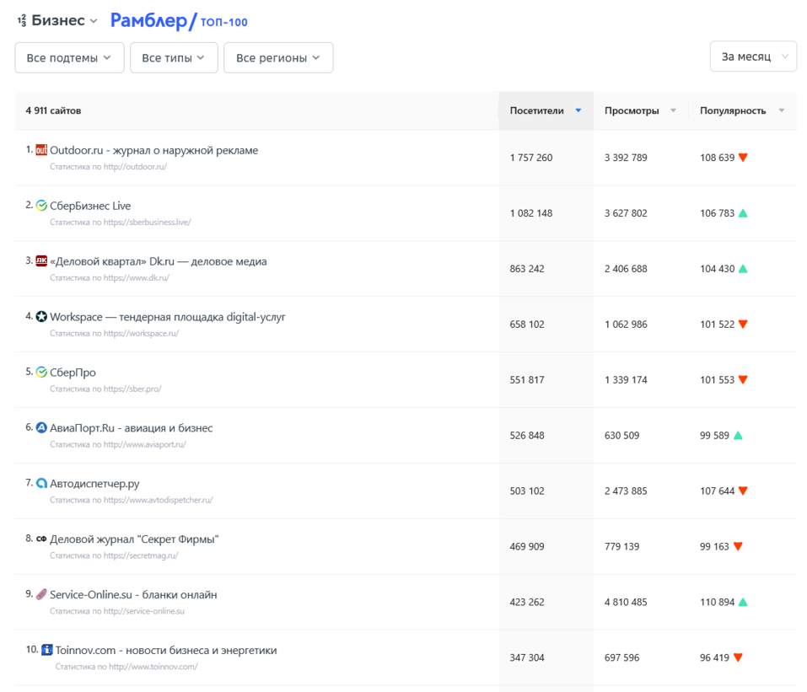807x692 pixels.
Task: Click the СберПро favicon
Action: pyautogui.click(x=41, y=372)
